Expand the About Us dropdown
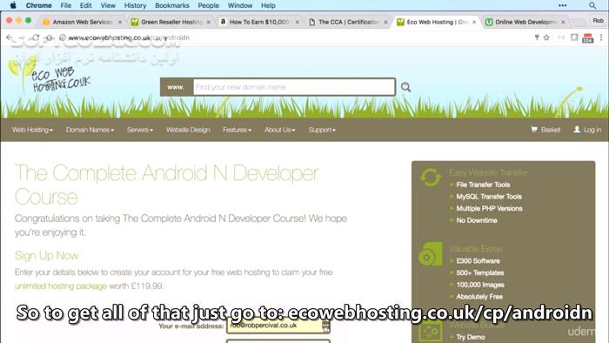This screenshot has height=343, width=609. point(279,130)
